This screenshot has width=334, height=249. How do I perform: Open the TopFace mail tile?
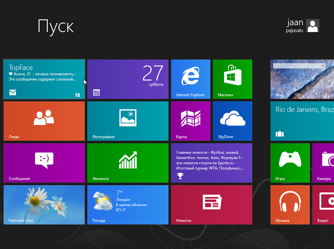(44, 79)
